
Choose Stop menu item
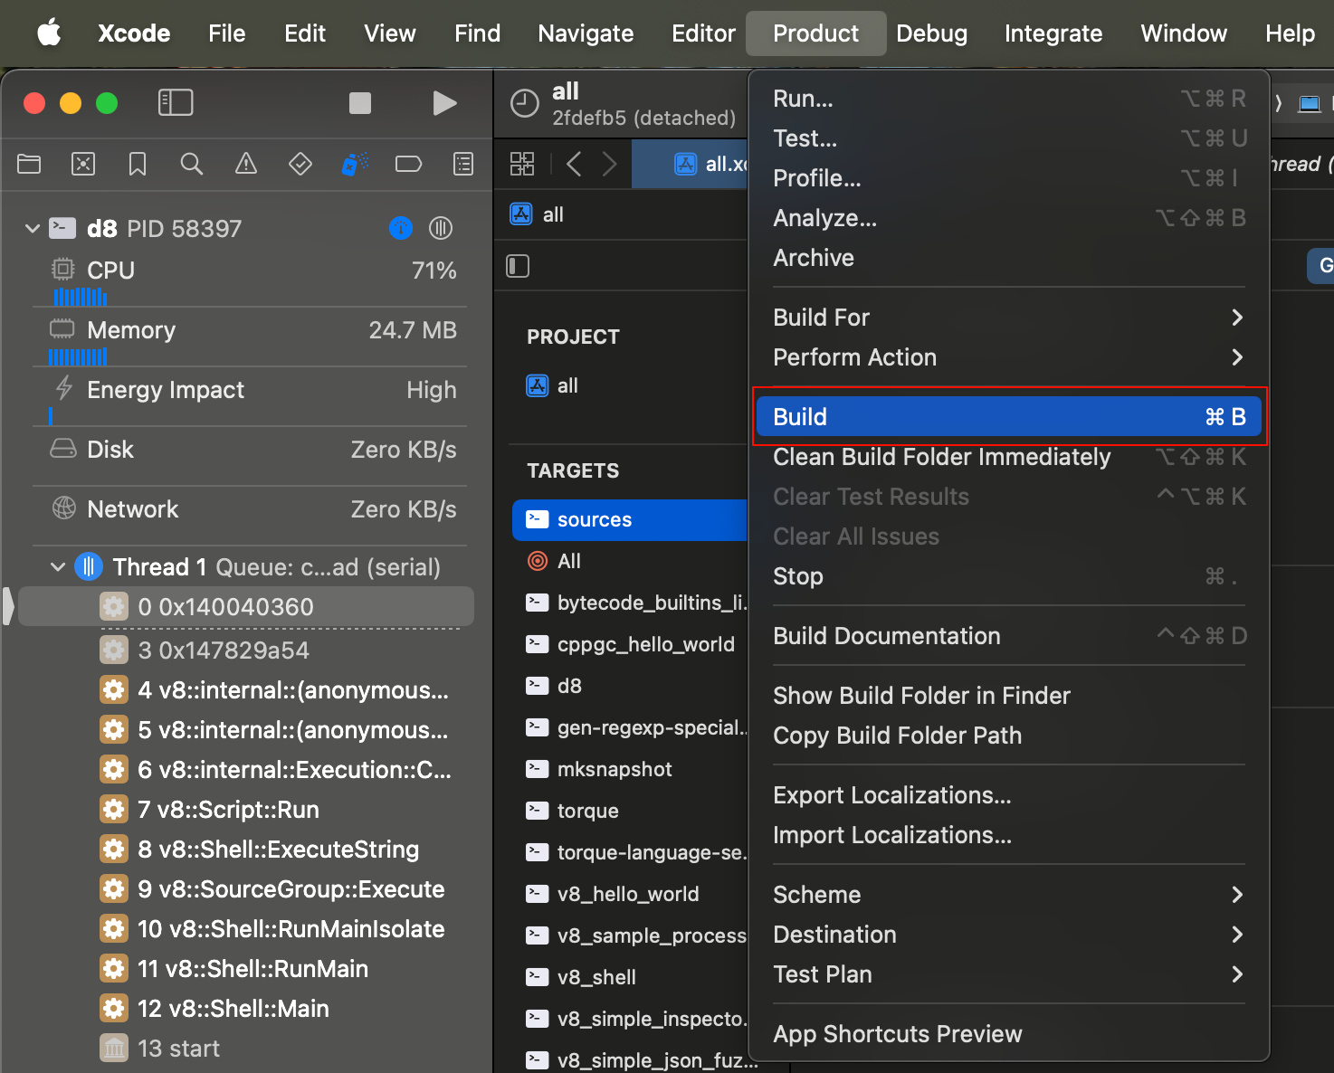(1009, 576)
